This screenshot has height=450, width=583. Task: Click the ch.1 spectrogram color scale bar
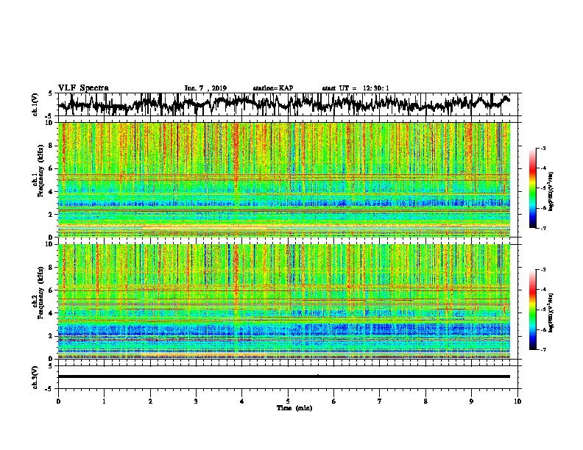(532, 188)
